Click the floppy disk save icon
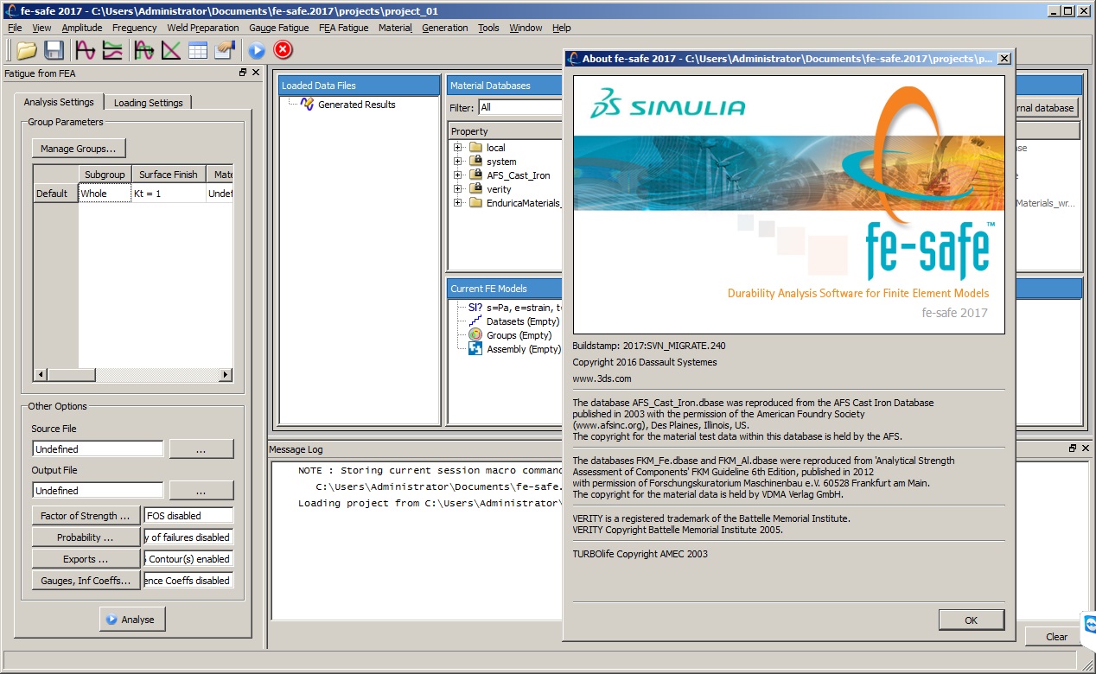Image resolution: width=1096 pixels, height=674 pixels. pos(54,50)
